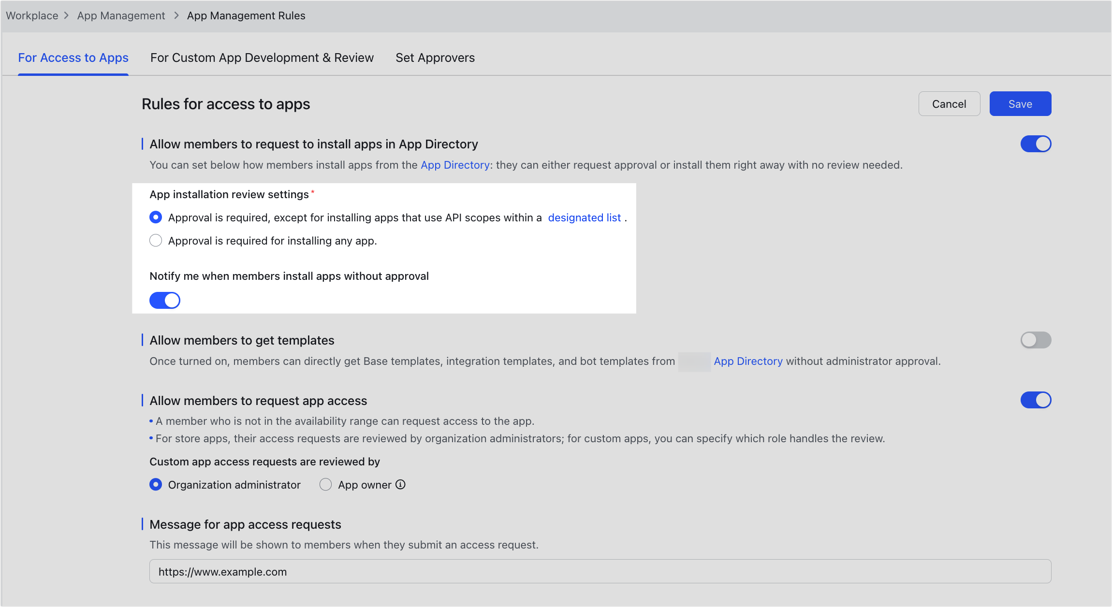Enable Allow members to get templates switch
The width and height of the screenshot is (1112, 607).
click(x=1036, y=340)
